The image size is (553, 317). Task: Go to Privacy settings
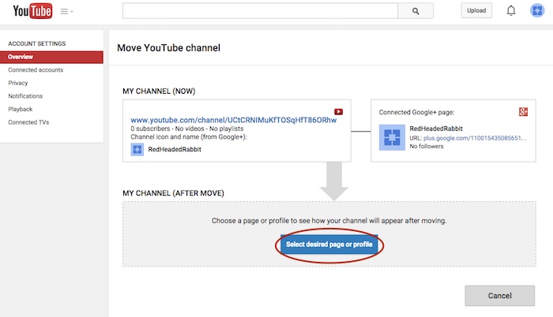click(18, 83)
